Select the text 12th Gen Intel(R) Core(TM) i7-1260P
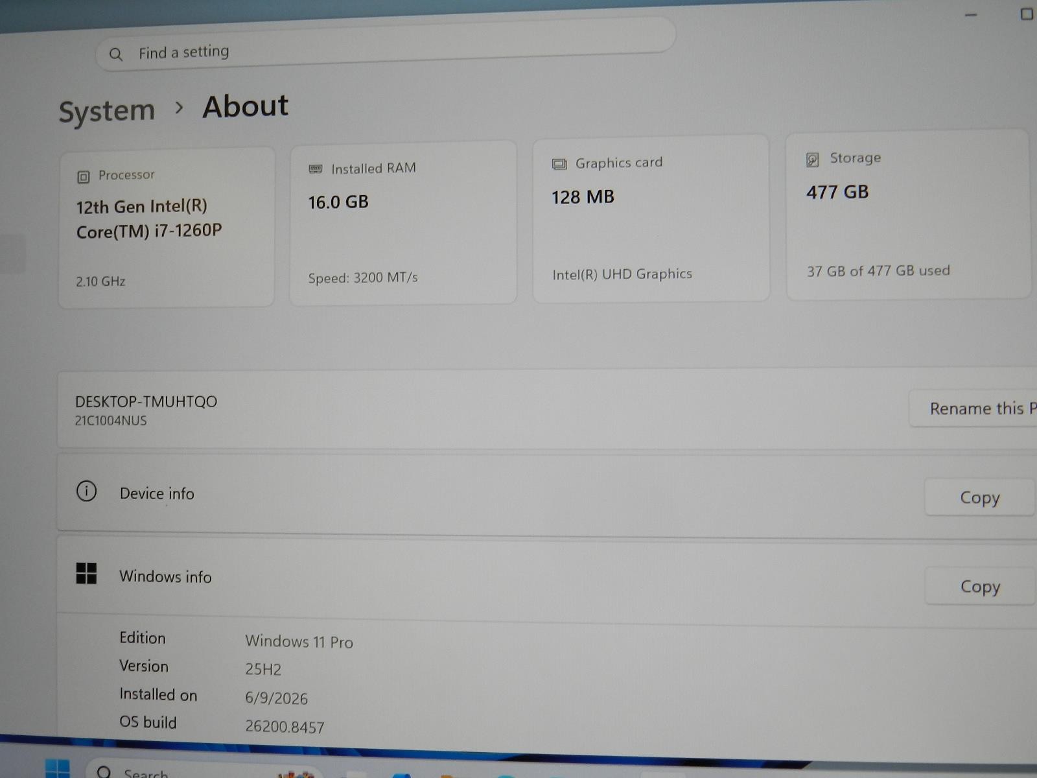Screen dimensions: 1037x778 (x=149, y=219)
